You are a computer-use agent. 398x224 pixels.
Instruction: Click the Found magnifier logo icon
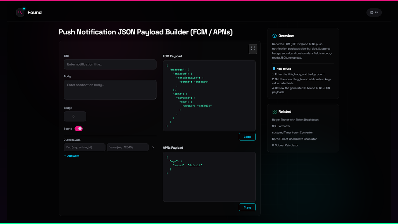tap(20, 12)
